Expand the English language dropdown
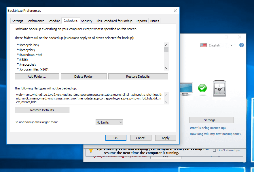This screenshot has width=254, height=172. [x=231, y=45]
